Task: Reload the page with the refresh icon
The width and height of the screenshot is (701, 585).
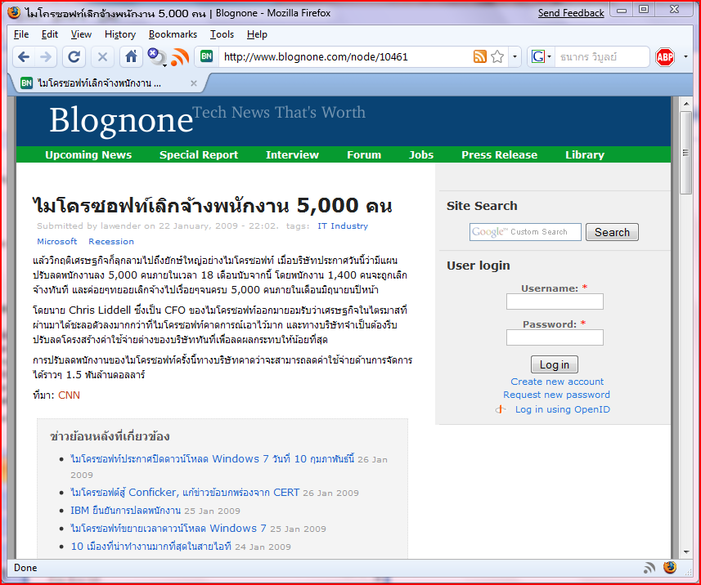Action: click(x=74, y=57)
